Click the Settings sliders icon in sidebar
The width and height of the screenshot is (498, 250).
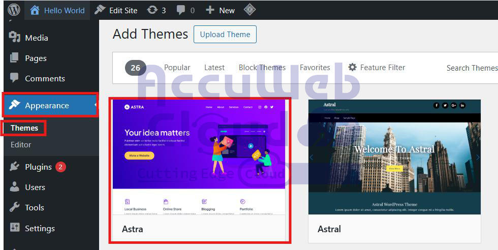15,228
